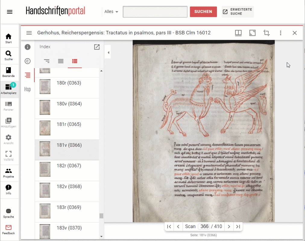Image resolution: width=305 pixels, height=241 pixels.
Task: Jump to last scan
Action: pos(238,227)
